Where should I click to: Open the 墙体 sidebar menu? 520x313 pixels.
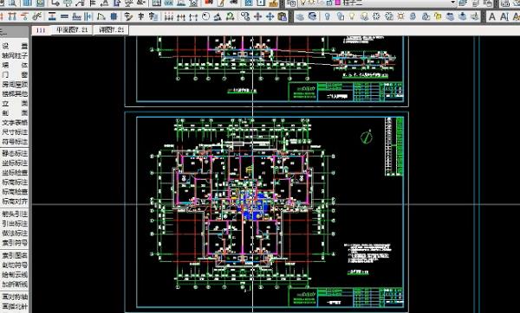point(15,65)
